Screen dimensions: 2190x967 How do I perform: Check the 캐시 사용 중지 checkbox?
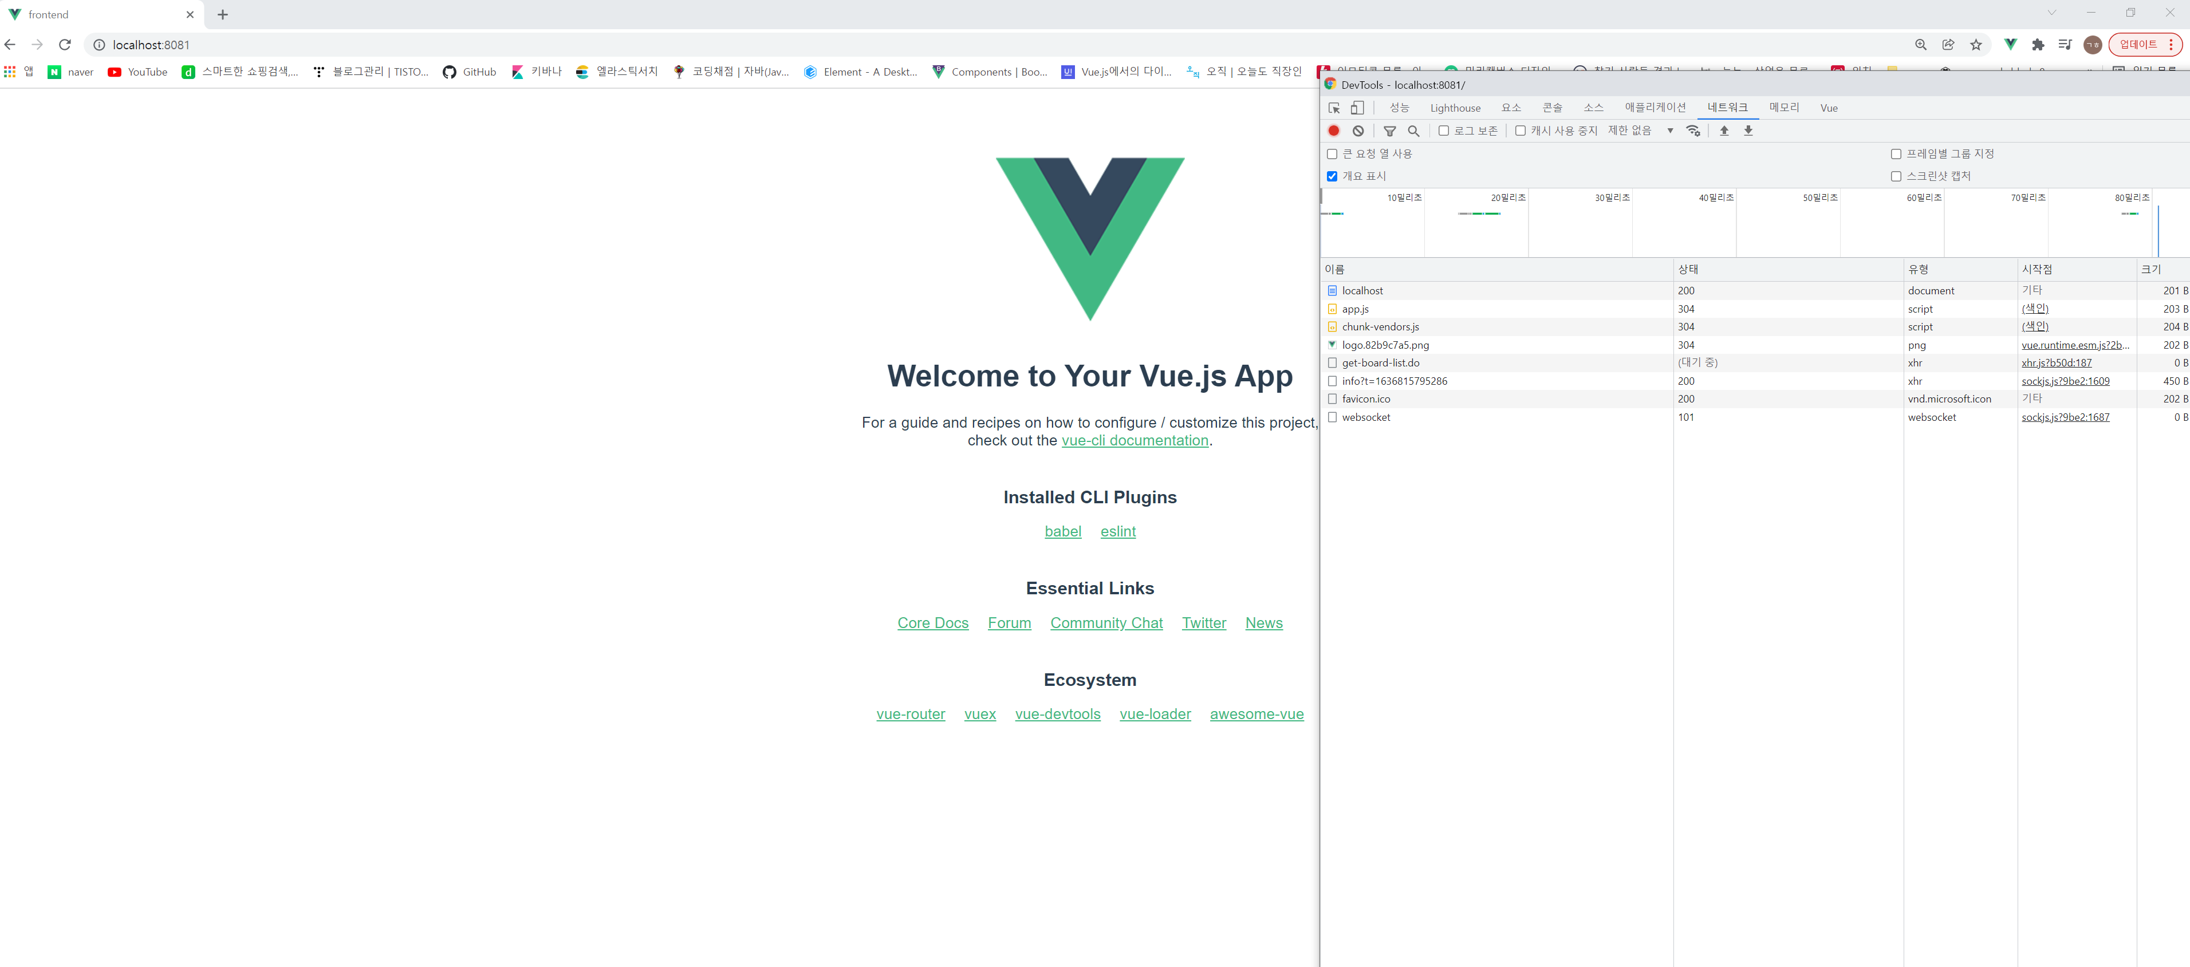[x=1520, y=131]
